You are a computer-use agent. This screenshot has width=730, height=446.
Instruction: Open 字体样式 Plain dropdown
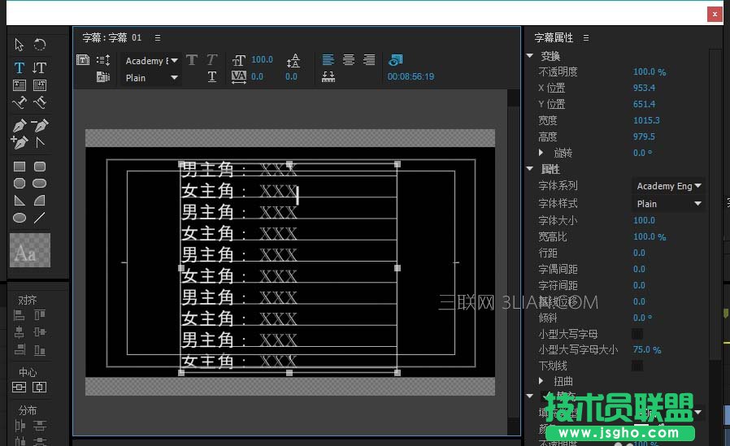point(668,204)
